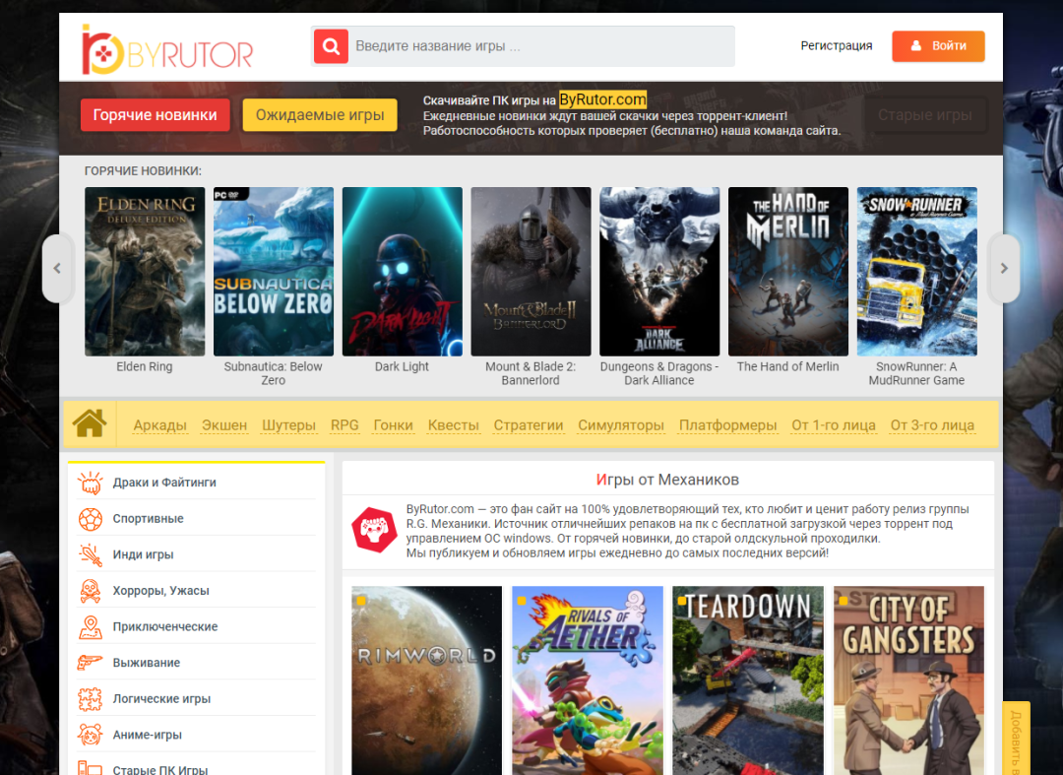Click The Hand of Merlin title text
The height and width of the screenshot is (775, 1063).
pos(787,366)
